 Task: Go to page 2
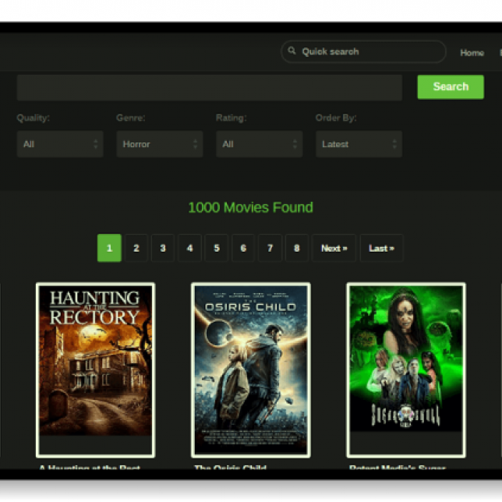click(x=136, y=248)
